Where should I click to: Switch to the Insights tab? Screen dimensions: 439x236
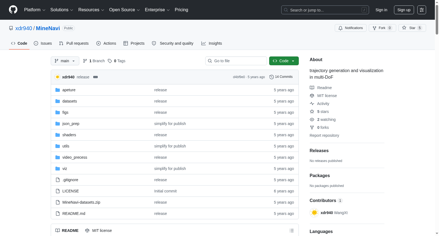pos(212,43)
